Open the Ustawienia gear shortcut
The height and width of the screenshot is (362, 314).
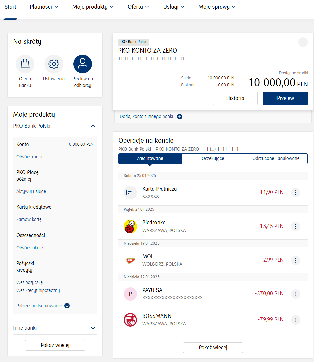click(54, 64)
